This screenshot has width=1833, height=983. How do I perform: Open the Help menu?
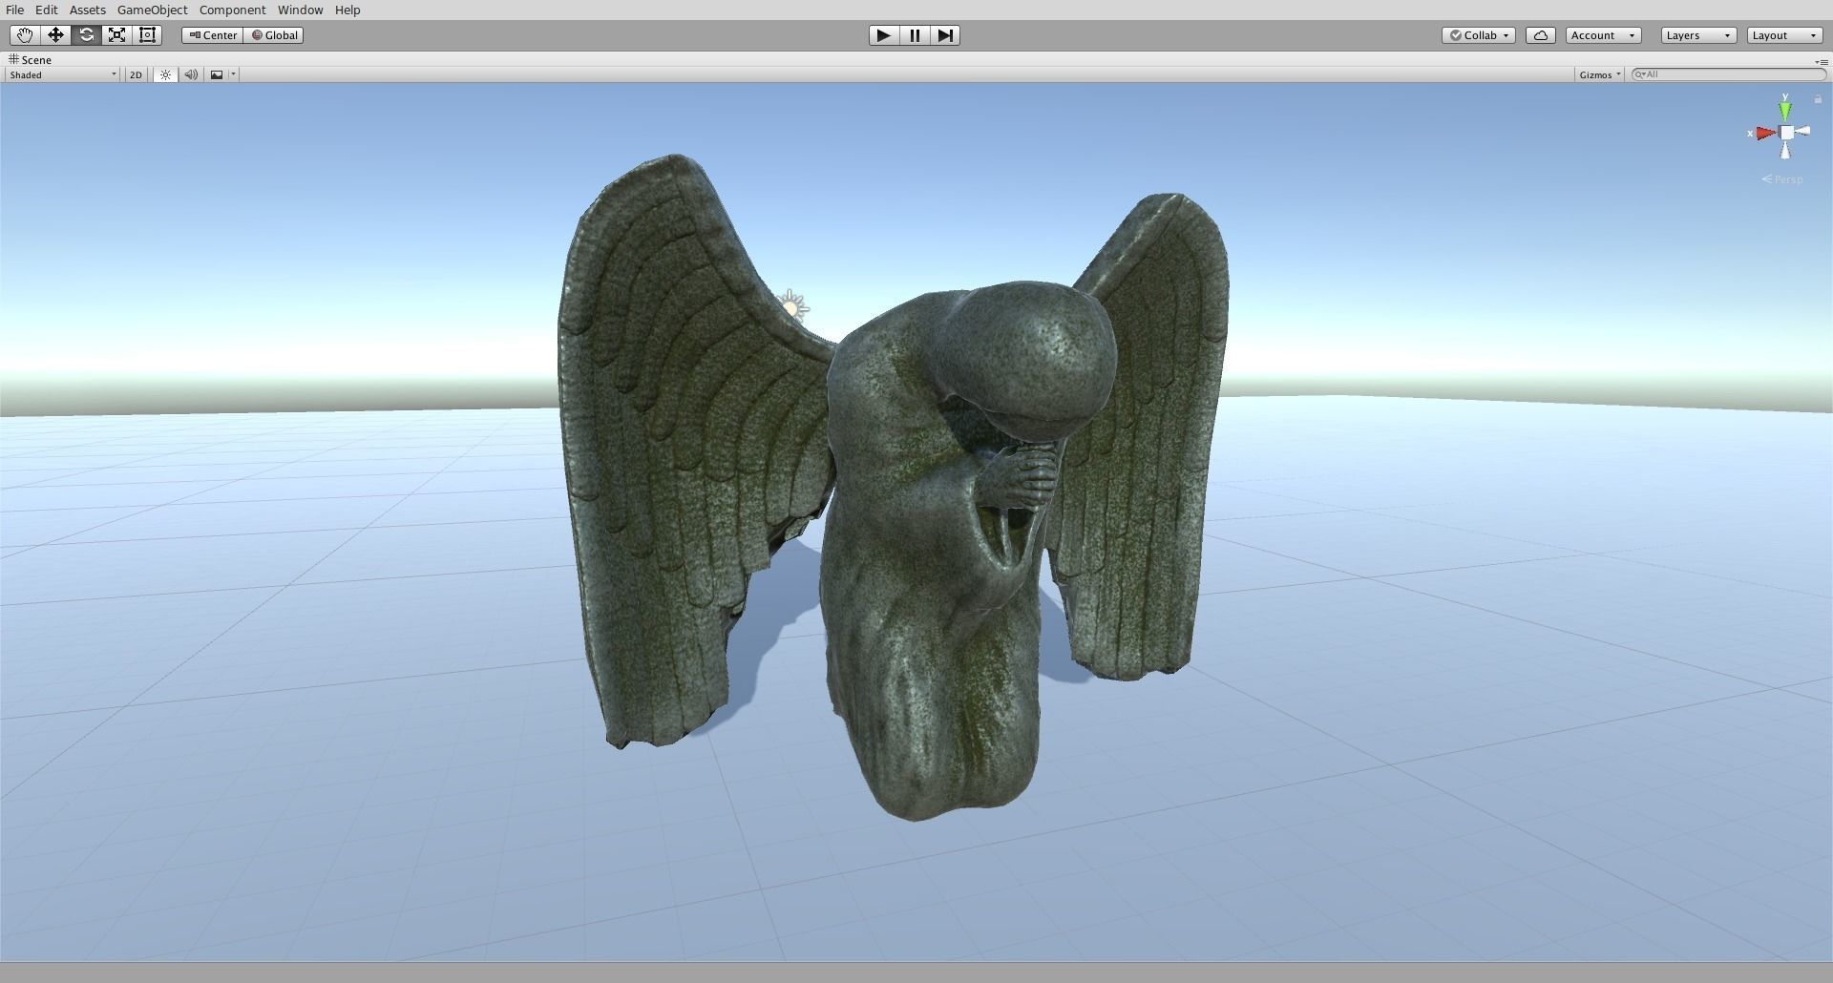348,10
